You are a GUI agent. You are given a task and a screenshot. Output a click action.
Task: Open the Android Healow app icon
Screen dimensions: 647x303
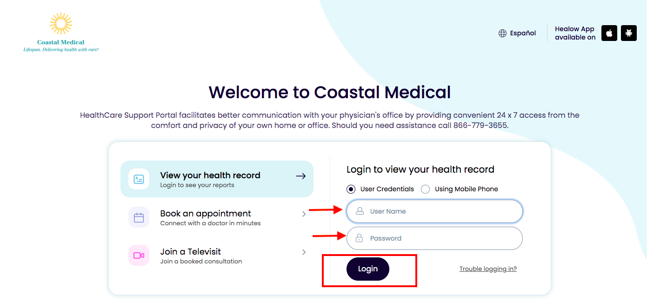pyautogui.click(x=629, y=33)
